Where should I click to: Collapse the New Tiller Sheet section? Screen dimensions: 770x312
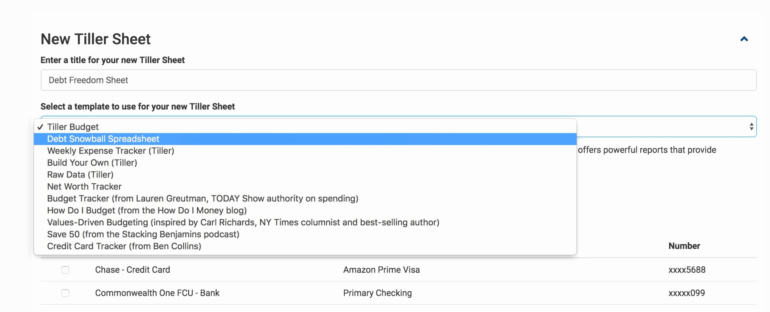744,39
